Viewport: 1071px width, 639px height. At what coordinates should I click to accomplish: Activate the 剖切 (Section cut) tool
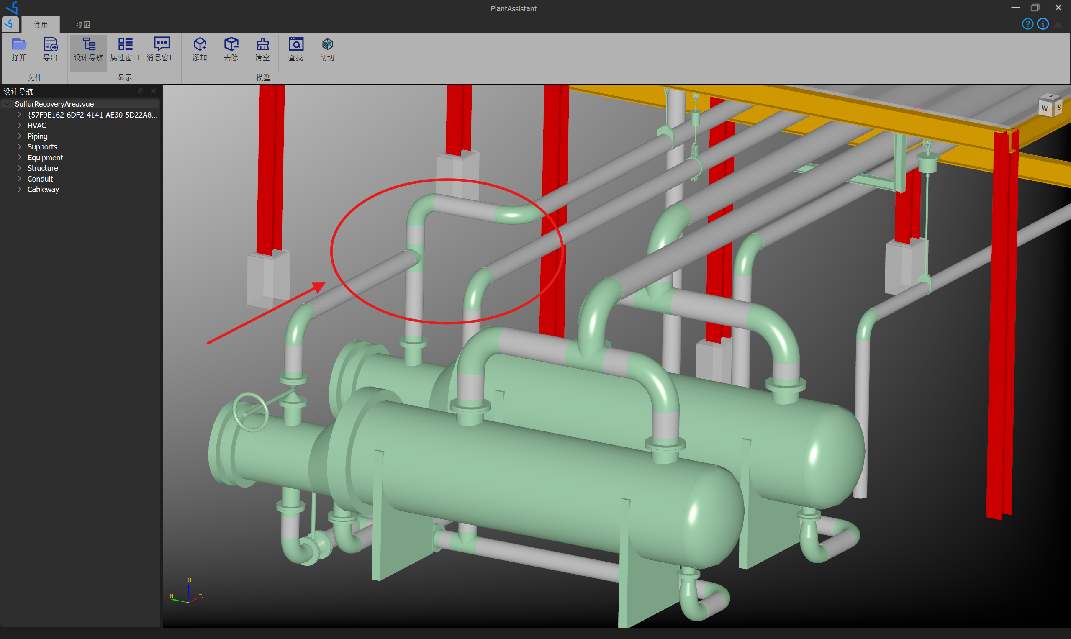tap(326, 49)
